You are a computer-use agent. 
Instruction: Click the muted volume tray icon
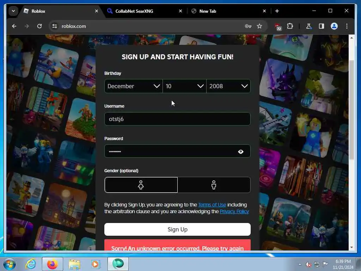click(x=308, y=265)
